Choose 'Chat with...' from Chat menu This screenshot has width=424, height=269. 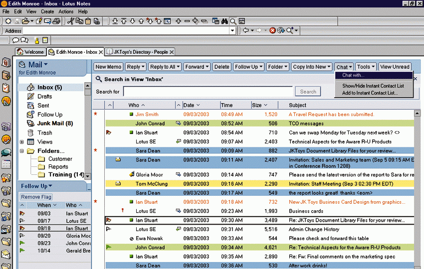[x=374, y=75]
